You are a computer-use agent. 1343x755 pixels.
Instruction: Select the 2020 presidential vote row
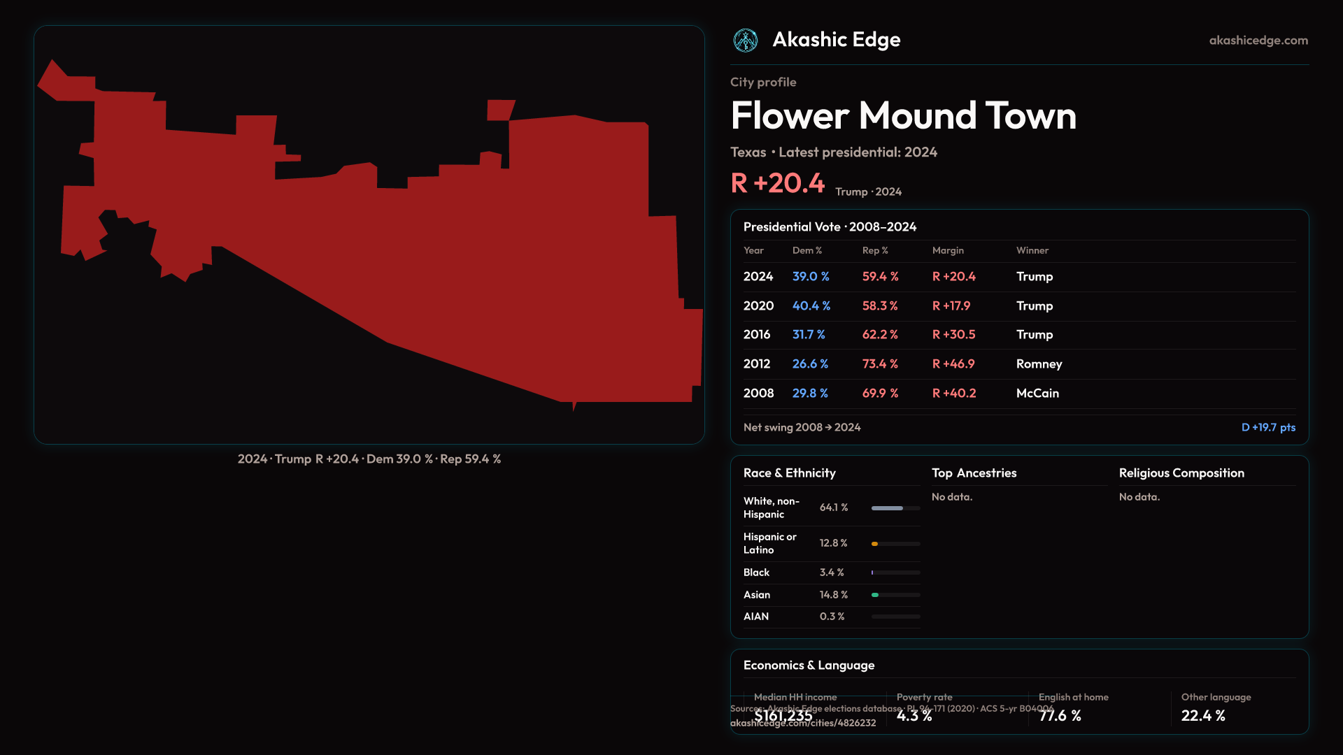pyautogui.click(x=758, y=306)
